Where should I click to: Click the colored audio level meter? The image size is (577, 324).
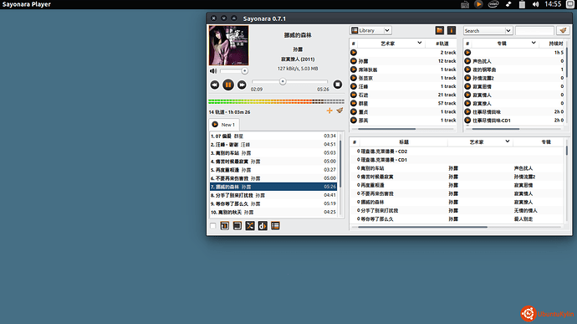pos(276,101)
